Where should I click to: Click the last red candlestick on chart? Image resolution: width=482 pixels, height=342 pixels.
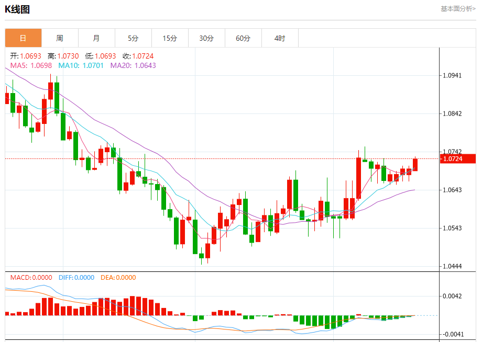pyautogui.click(x=415, y=164)
